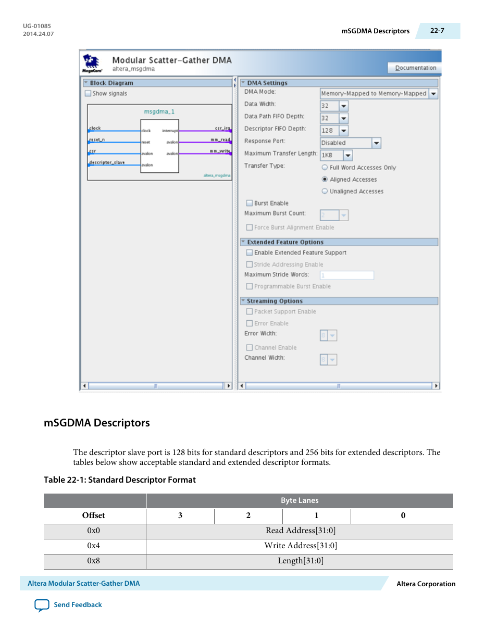The width and height of the screenshot is (497, 643).
Task: Click the mSGDMA Descriptors section heading
Action: pos(97,423)
